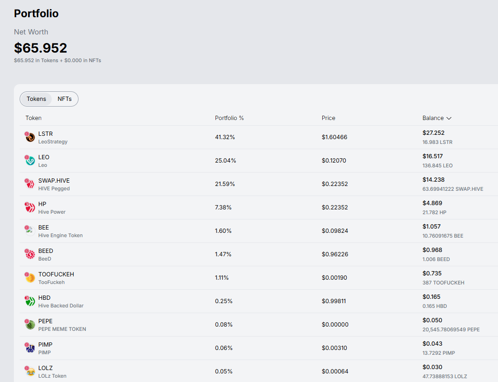Switch to the NFTs tab
The width and height of the screenshot is (498, 382).
tap(65, 99)
